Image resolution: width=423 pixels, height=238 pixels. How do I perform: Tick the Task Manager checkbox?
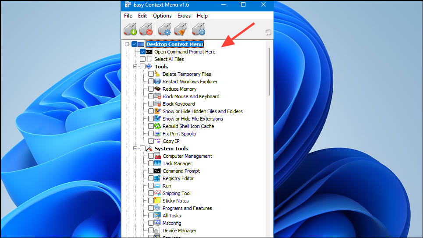pos(151,163)
